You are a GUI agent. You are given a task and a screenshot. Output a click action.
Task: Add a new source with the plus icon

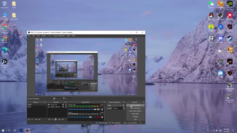[x=49, y=119]
